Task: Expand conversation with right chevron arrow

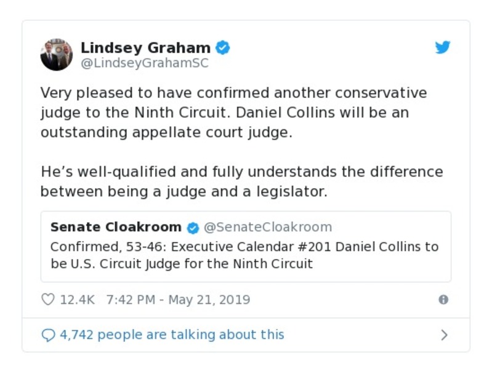Action: (x=444, y=335)
